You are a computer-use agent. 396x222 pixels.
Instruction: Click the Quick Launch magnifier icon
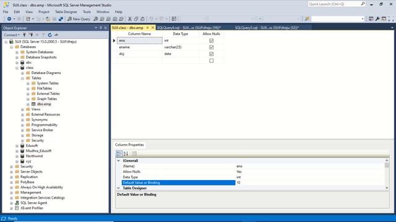coord(363,4)
